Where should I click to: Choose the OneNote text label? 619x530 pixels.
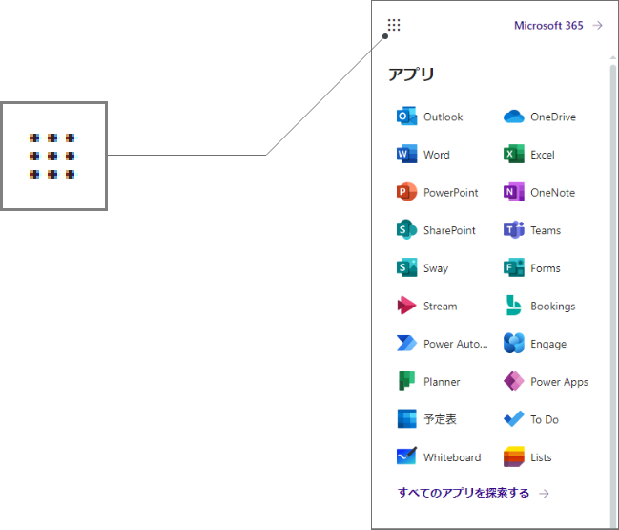pyautogui.click(x=552, y=193)
